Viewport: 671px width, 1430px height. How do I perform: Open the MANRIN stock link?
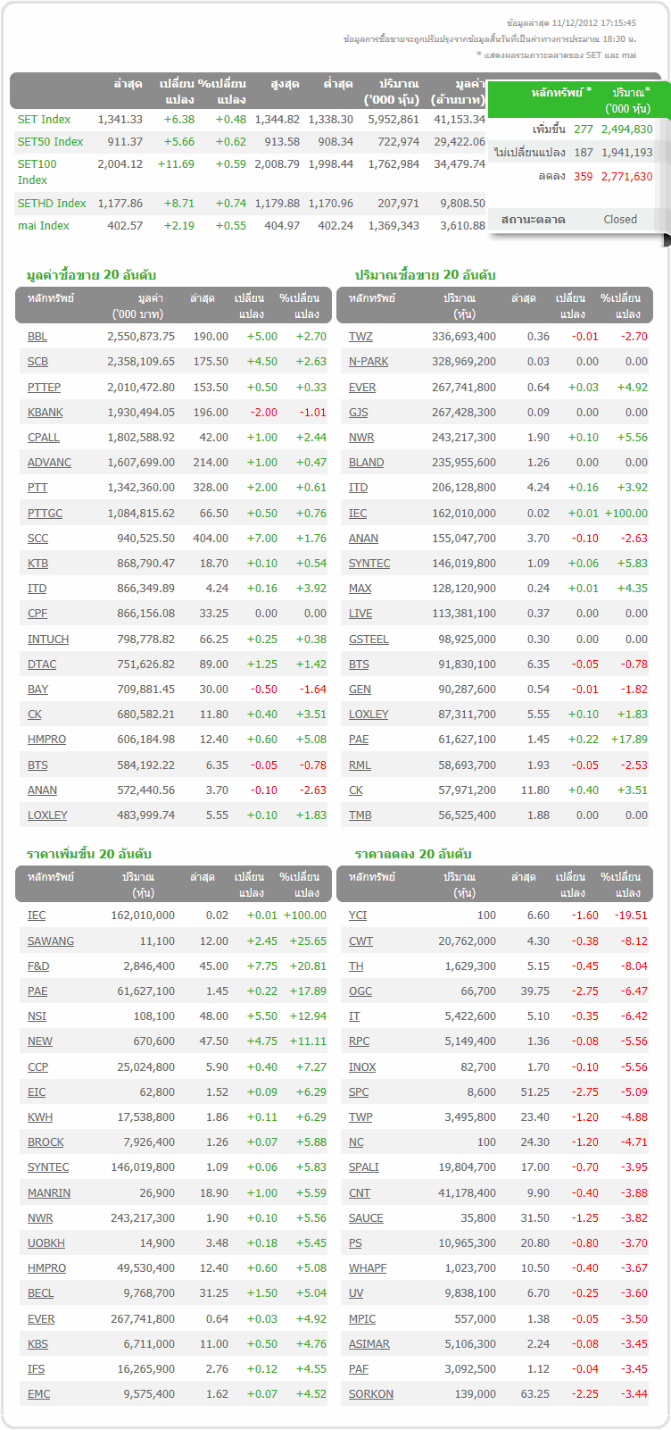coord(49,1192)
